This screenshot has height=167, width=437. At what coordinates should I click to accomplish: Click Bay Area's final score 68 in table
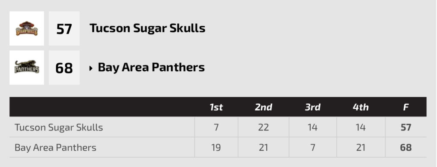(406, 147)
